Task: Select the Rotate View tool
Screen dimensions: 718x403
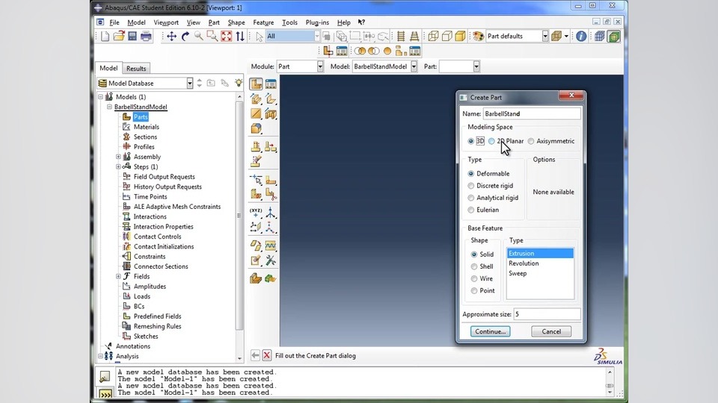Action: pyautogui.click(x=185, y=37)
